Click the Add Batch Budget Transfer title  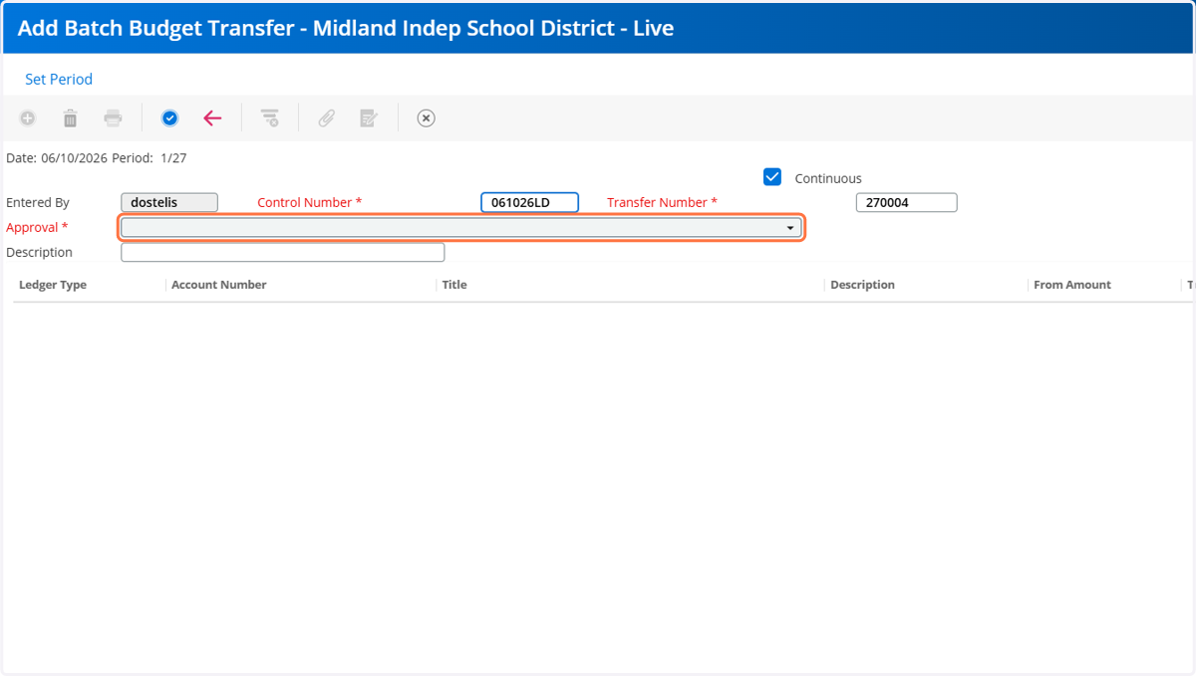pyautogui.click(x=346, y=28)
